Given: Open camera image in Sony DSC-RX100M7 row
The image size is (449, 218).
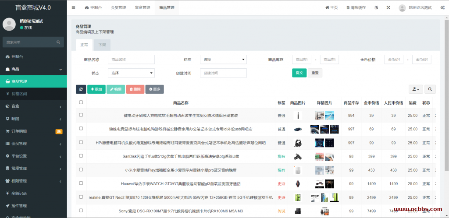Looking at the screenshot, I should coord(298,211).
